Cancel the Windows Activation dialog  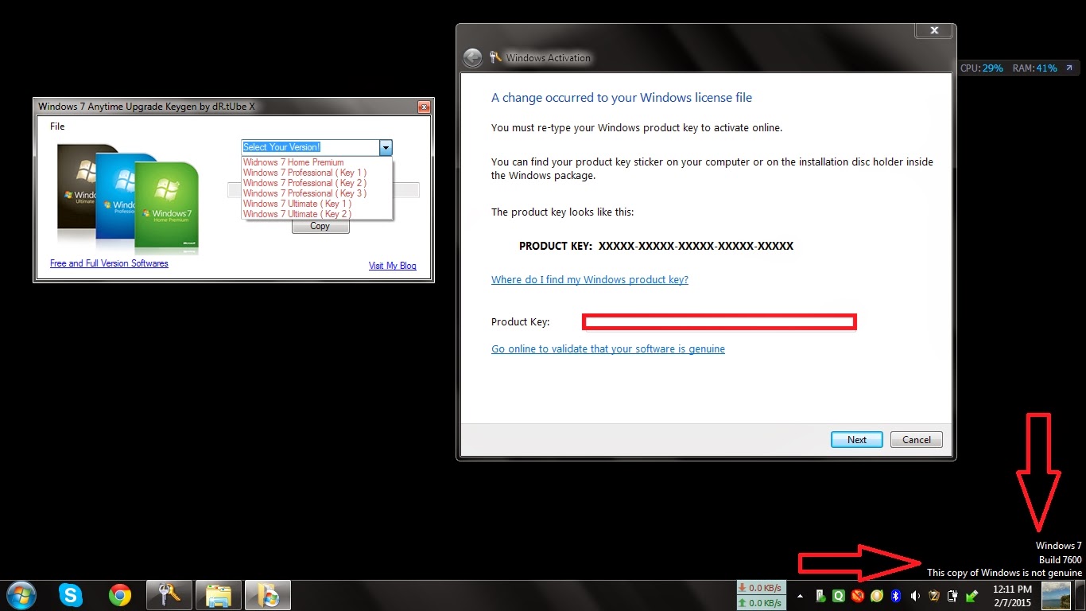(x=916, y=439)
